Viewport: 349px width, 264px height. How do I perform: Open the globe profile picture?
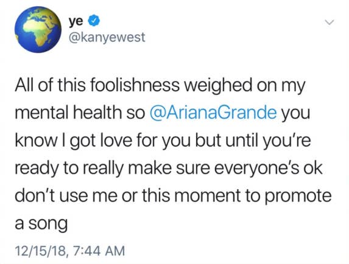click(38, 30)
